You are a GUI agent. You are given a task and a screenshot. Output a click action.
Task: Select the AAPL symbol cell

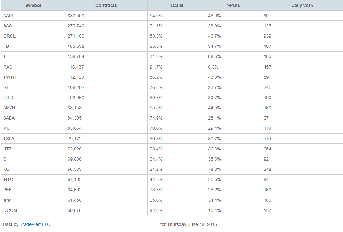9,16
